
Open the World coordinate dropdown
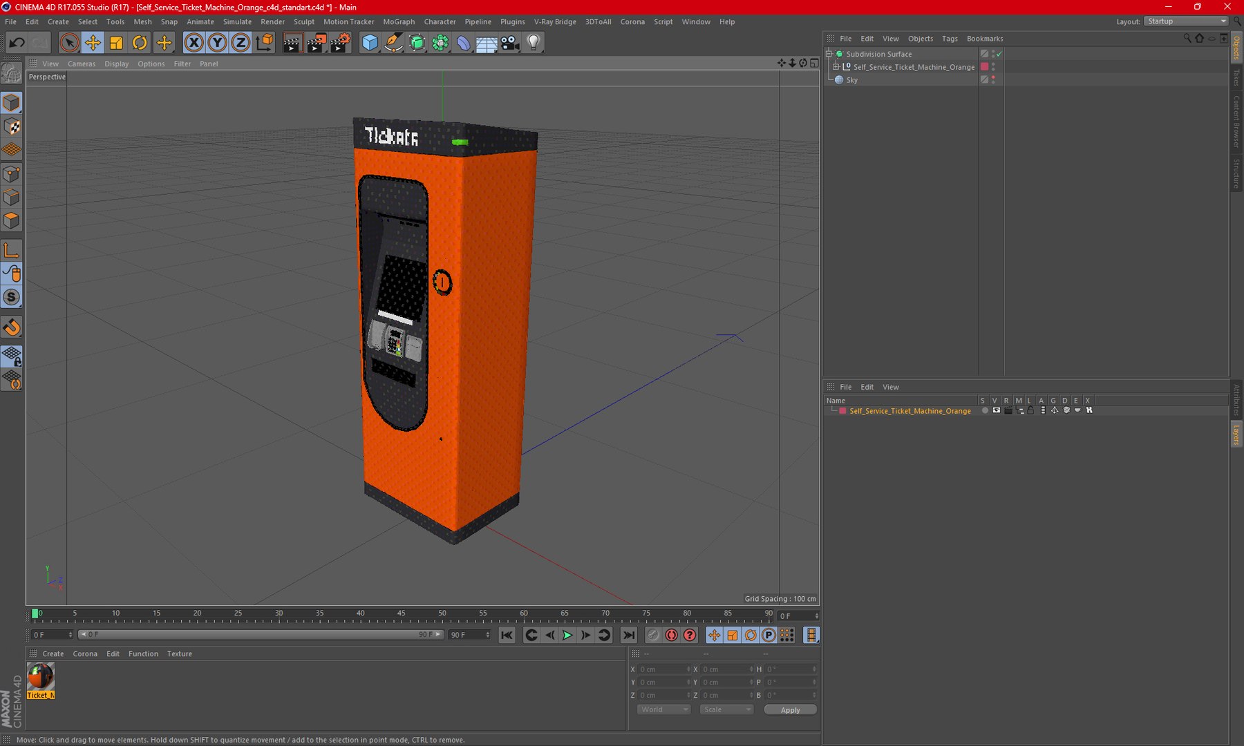(663, 709)
